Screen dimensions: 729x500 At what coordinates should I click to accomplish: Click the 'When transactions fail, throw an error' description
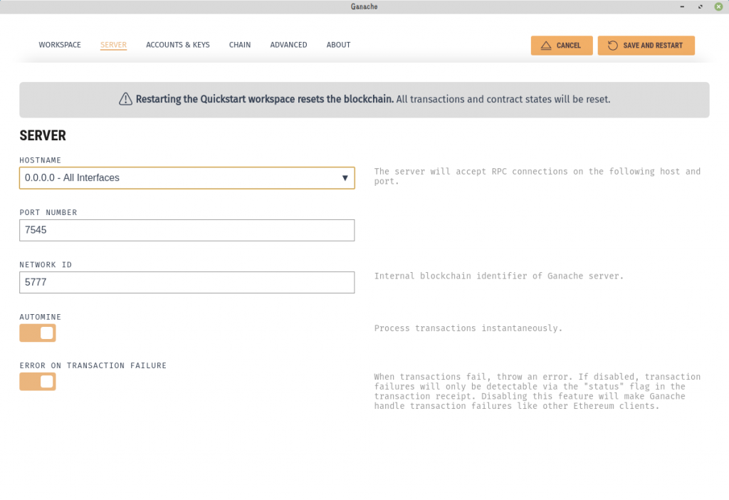537,391
